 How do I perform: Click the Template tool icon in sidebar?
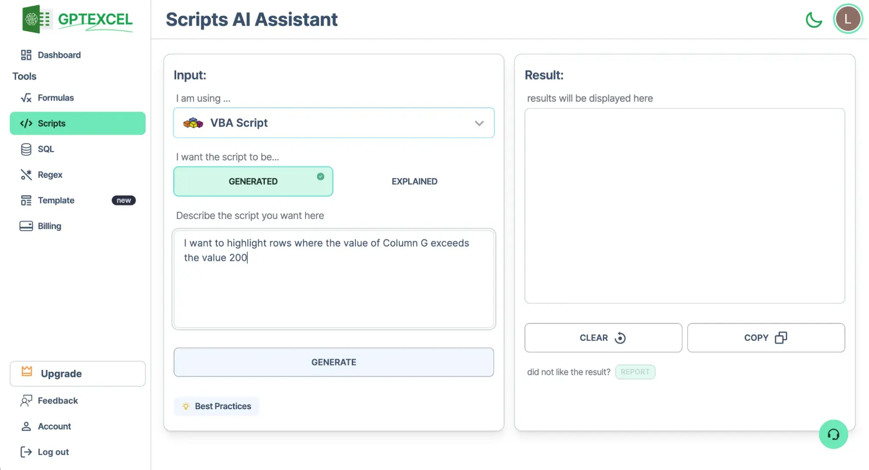click(x=26, y=200)
